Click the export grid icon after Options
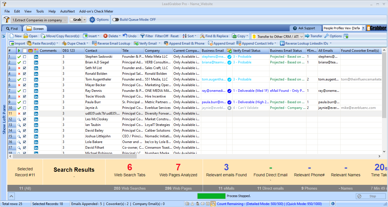388x207 pixels. click(346, 36)
